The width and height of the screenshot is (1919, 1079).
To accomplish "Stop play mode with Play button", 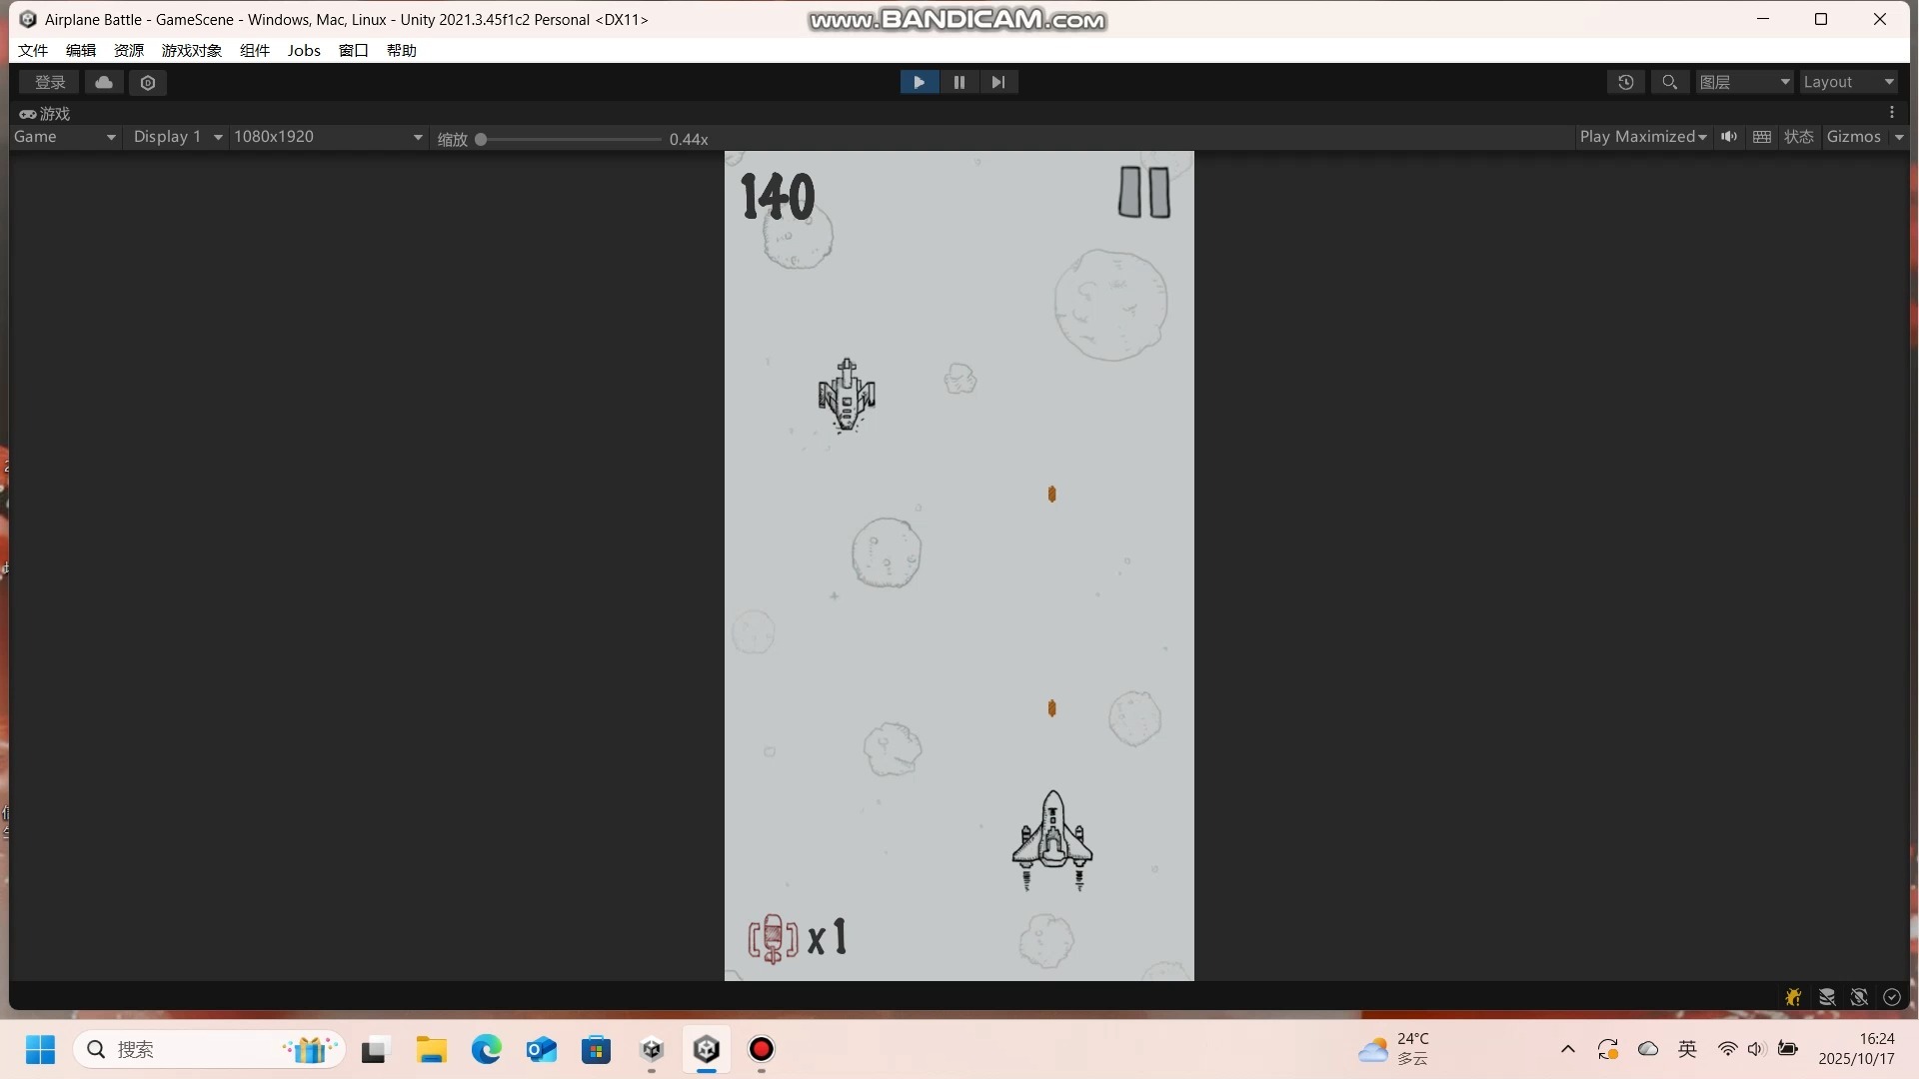I will pyautogui.click(x=919, y=82).
